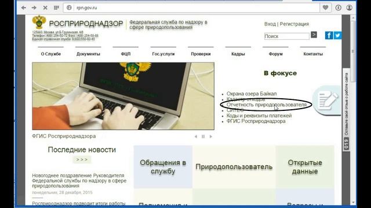Stop page loading with the X button

[45, 8]
